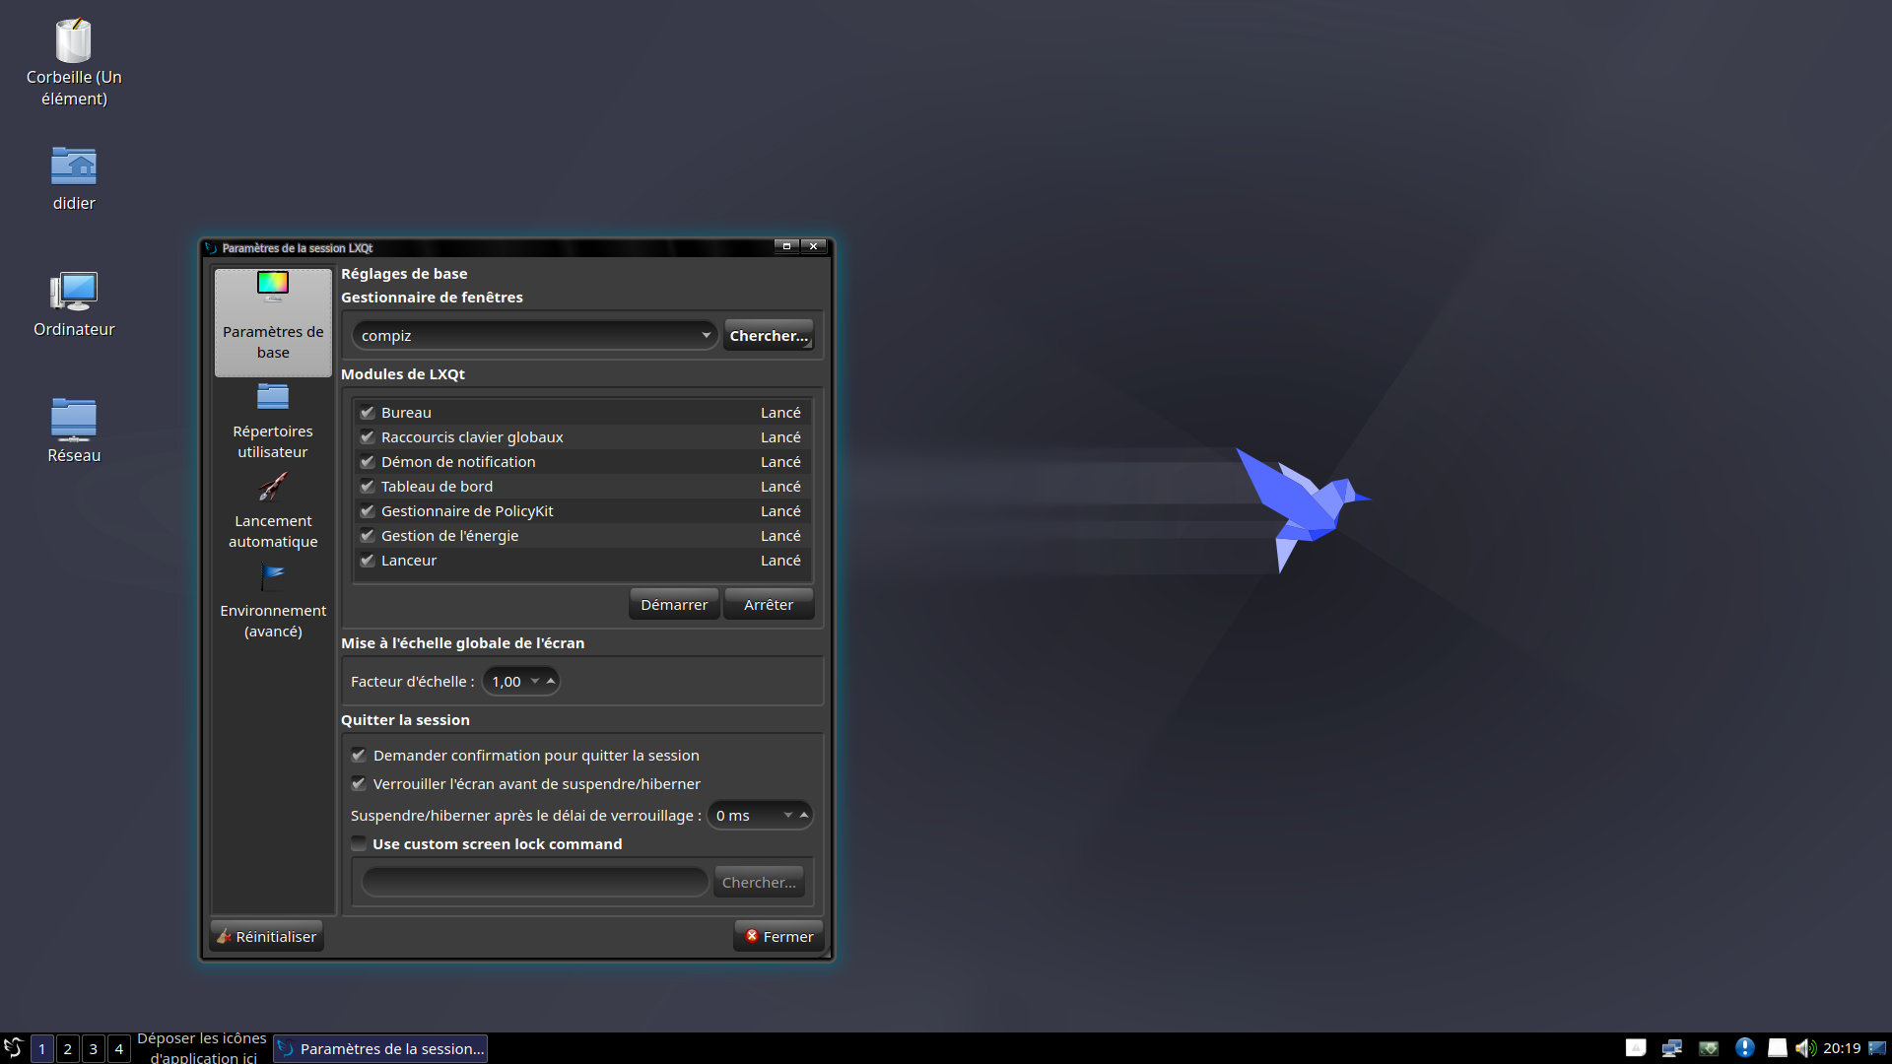Viewport: 1892px width, 1064px height.
Task: Open the Suspendre delay dropdown showing 0 ms
Action: (759, 815)
